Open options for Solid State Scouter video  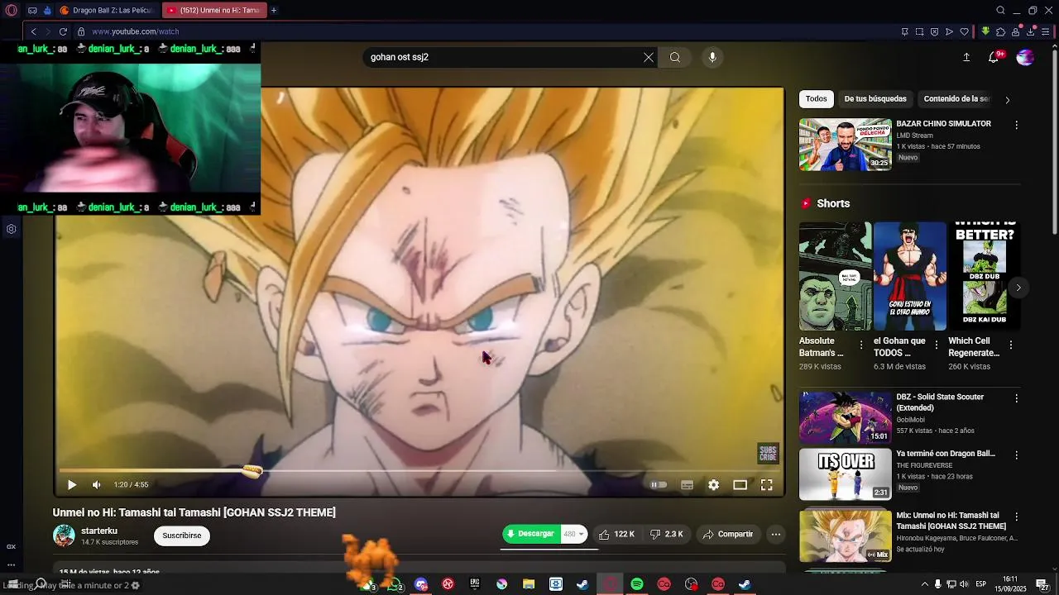1017,398
